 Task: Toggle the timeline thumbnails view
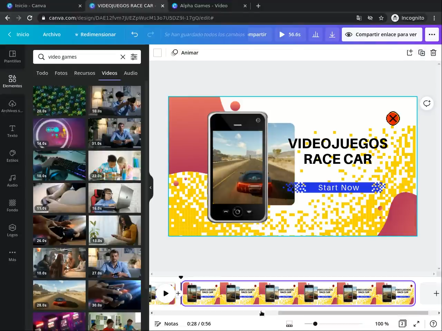click(289, 324)
